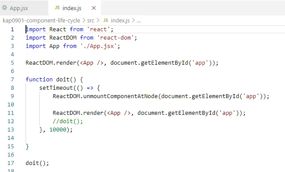Open kap0901-component-life-cycle breadcrumb folder
The height and width of the screenshot is (172, 285).
pyautogui.click(x=41, y=21)
